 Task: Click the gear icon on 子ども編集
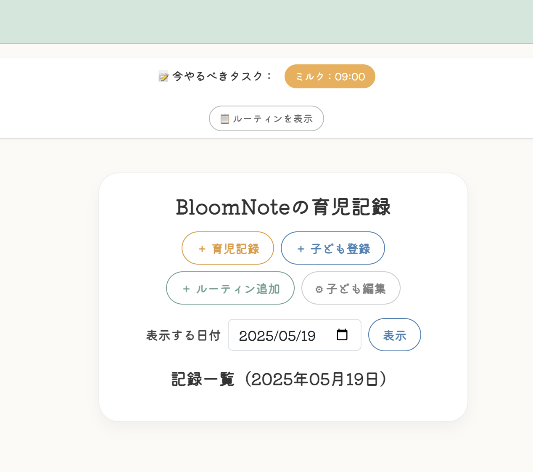coord(319,289)
